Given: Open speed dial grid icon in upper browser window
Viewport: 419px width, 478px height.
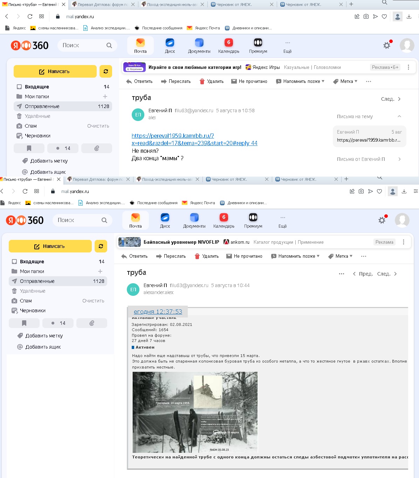Looking at the screenshot, I should tap(41, 16).
